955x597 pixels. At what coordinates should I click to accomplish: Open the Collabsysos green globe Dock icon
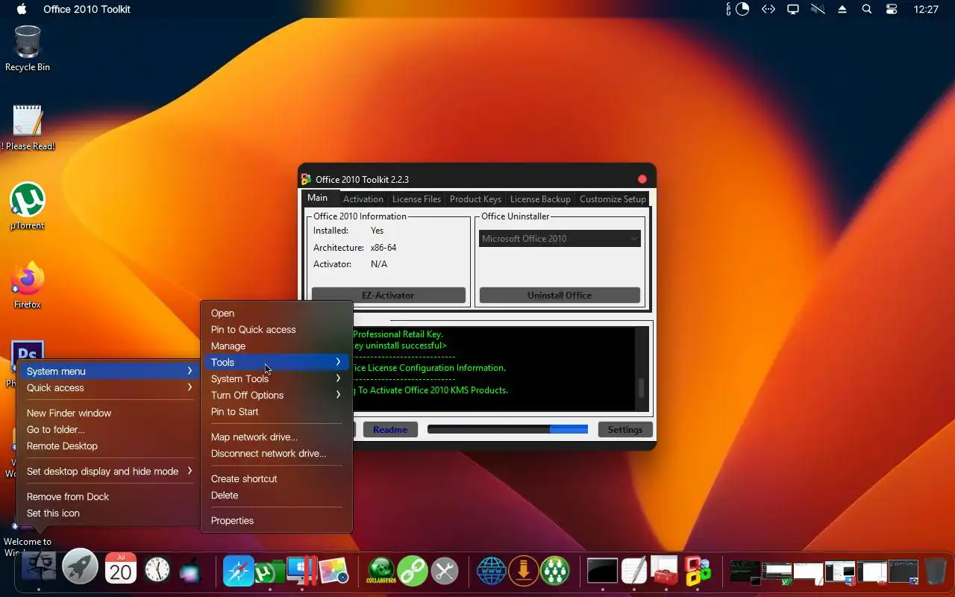click(381, 572)
